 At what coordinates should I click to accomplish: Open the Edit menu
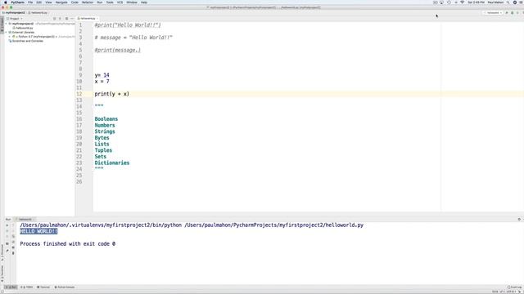click(x=38, y=2)
